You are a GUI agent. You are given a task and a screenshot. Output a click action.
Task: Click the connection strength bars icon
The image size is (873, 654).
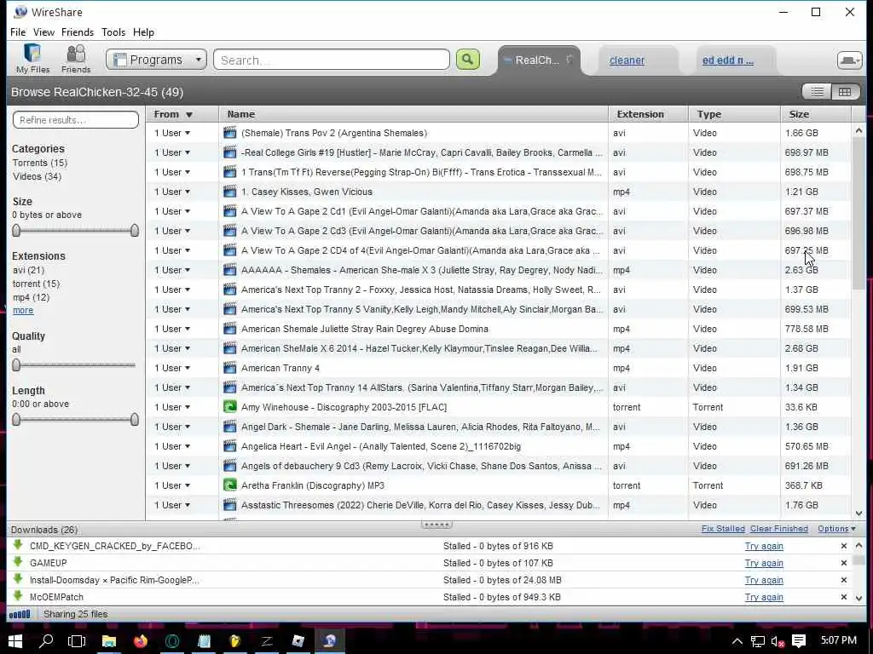pos(20,615)
